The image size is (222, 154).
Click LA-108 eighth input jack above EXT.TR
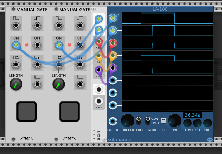[x=113, y=105]
